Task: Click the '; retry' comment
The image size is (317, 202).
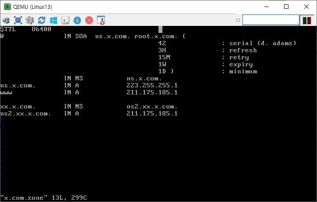Action: pyautogui.click(x=235, y=58)
